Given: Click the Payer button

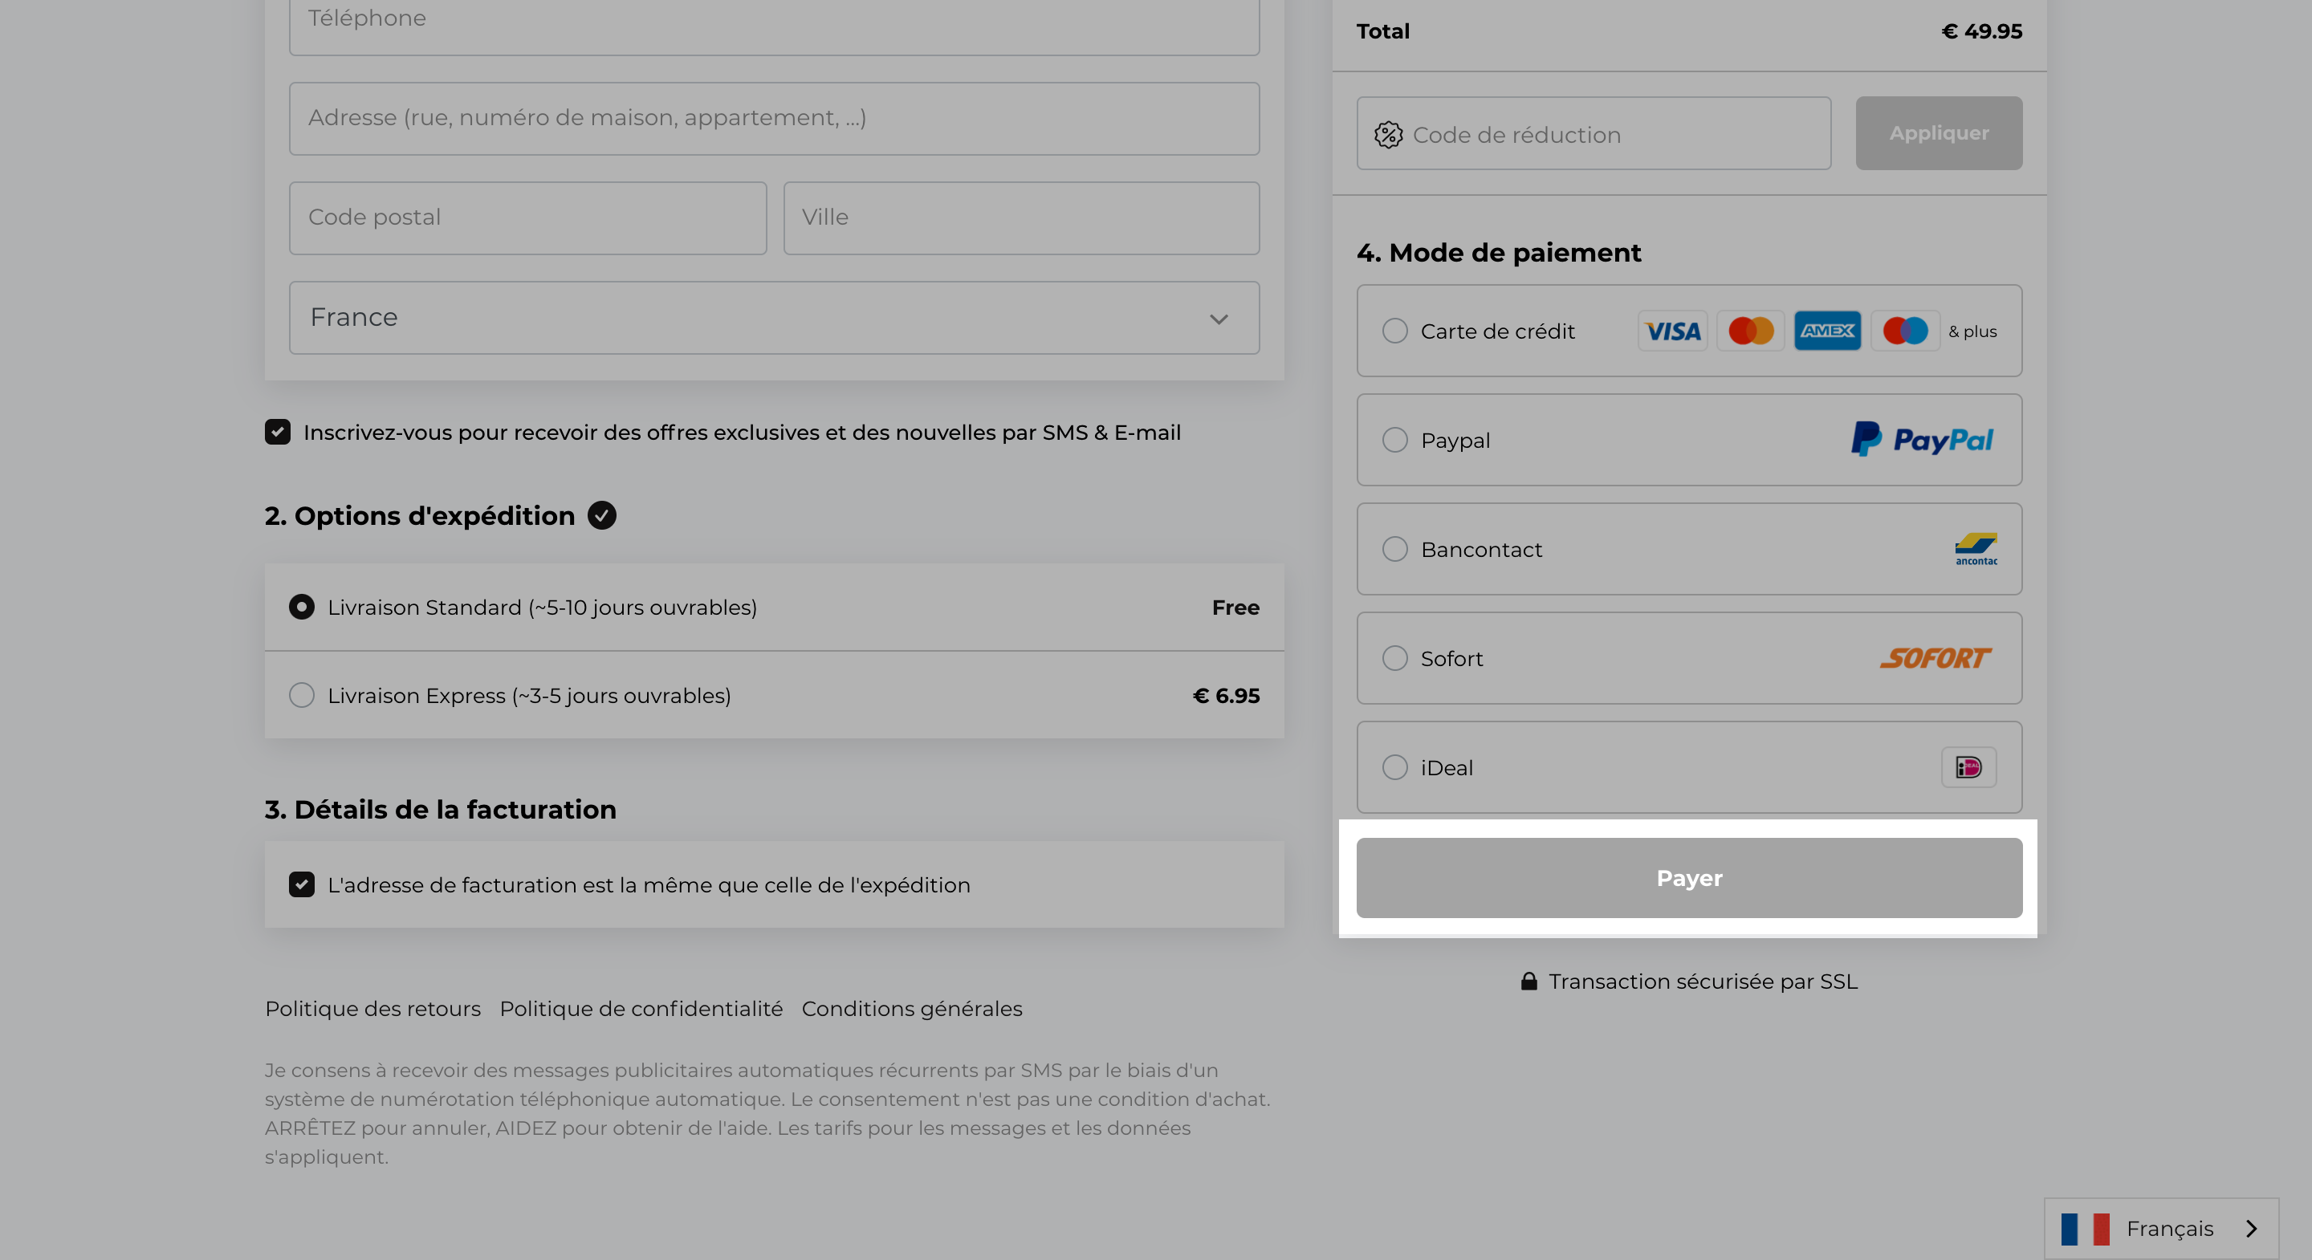Looking at the screenshot, I should coord(1689,878).
